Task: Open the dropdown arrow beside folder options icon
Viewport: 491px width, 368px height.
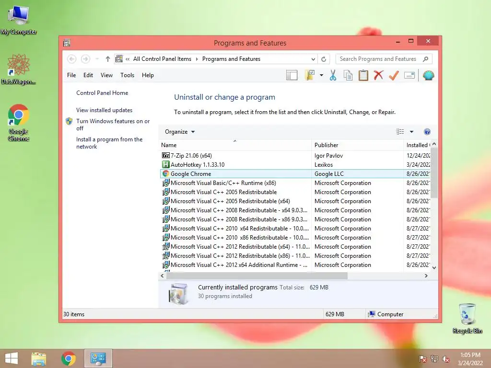Action: pyautogui.click(x=321, y=75)
